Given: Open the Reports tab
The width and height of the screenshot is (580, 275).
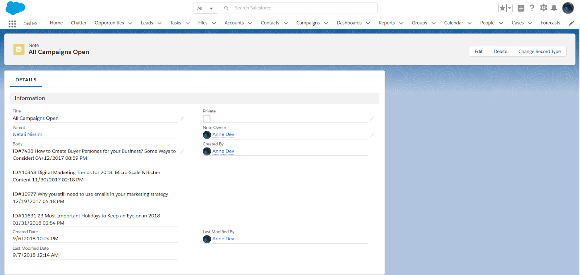Looking at the screenshot, I should pyautogui.click(x=386, y=23).
